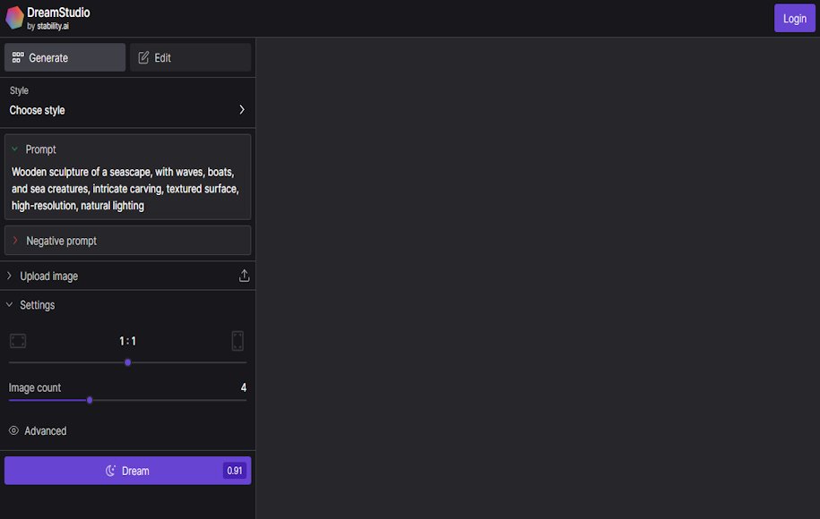Expand the Upload image section

coord(10,277)
